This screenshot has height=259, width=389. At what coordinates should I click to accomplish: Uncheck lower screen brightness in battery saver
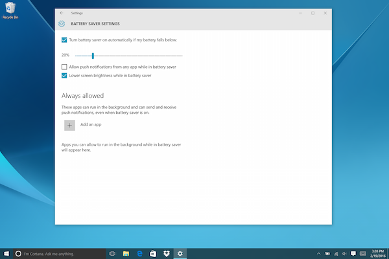[64, 76]
